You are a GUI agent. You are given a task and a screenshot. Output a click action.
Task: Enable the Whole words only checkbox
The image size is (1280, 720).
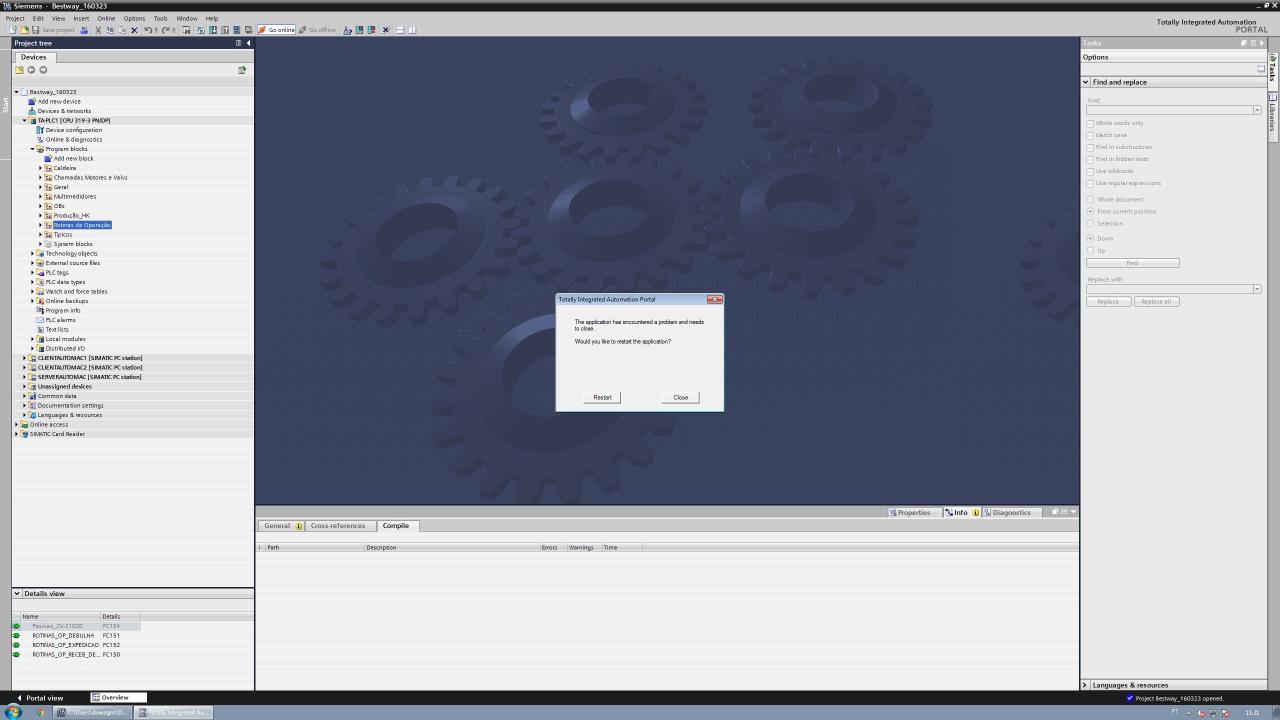coord(1090,123)
